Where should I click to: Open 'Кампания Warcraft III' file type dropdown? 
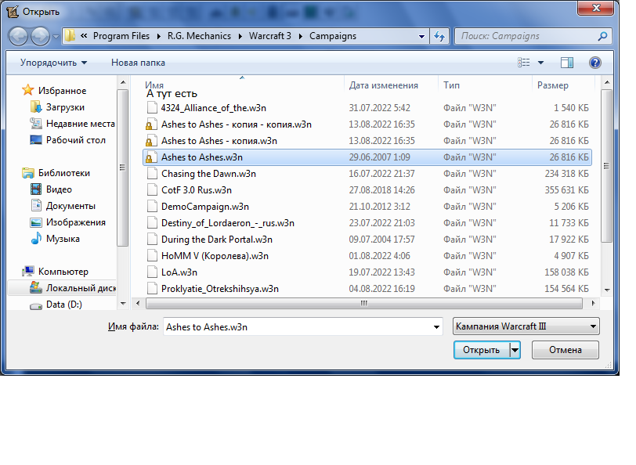tap(526, 326)
